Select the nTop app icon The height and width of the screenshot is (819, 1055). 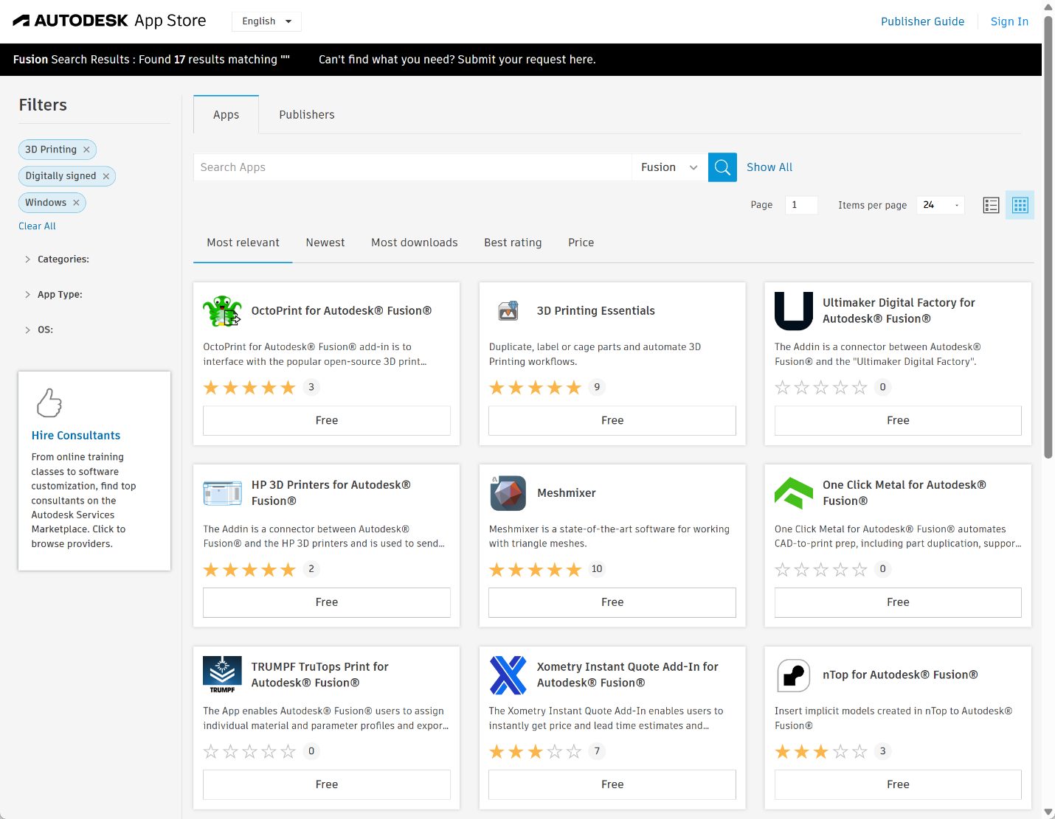click(x=794, y=675)
